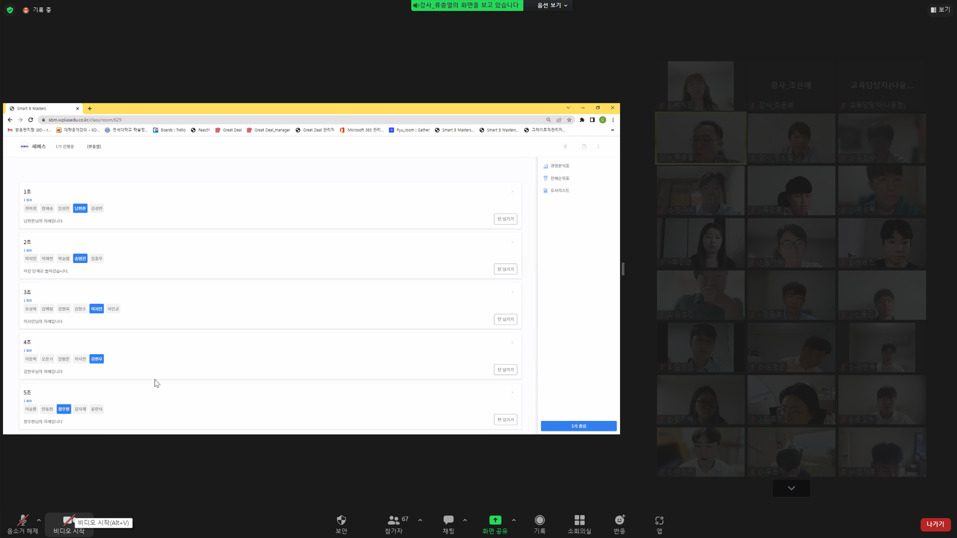Expand the participants options caret
The width and height of the screenshot is (957, 538).
(x=420, y=520)
